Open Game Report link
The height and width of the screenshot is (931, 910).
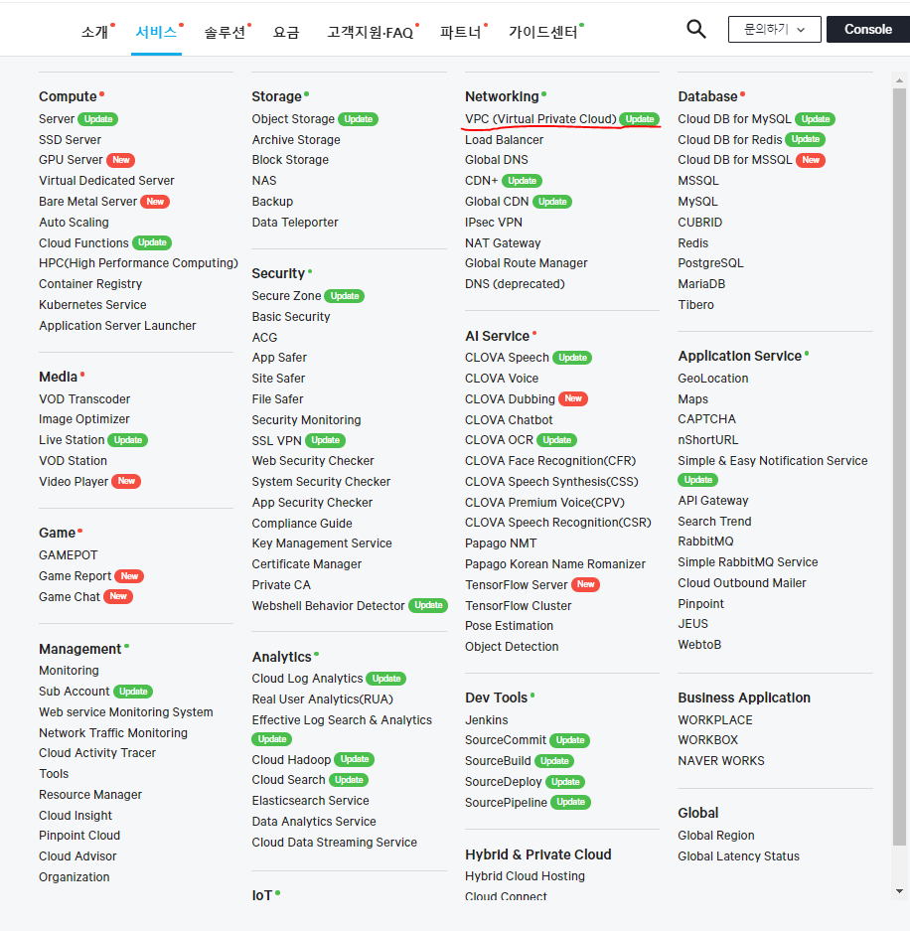pyautogui.click(x=75, y=576)
